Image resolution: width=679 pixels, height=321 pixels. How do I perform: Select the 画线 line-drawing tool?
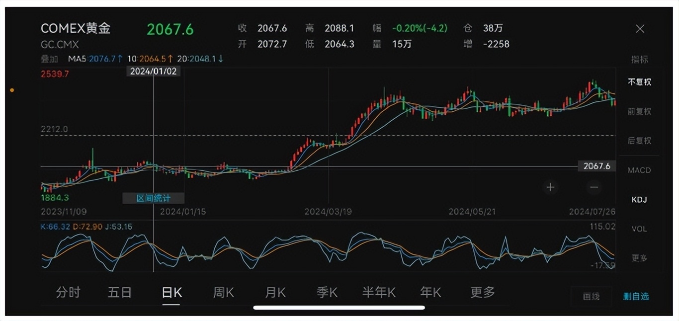[x=592, y=296]
